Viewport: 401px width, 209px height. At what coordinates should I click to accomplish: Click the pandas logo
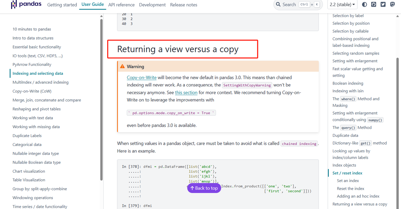26,4
